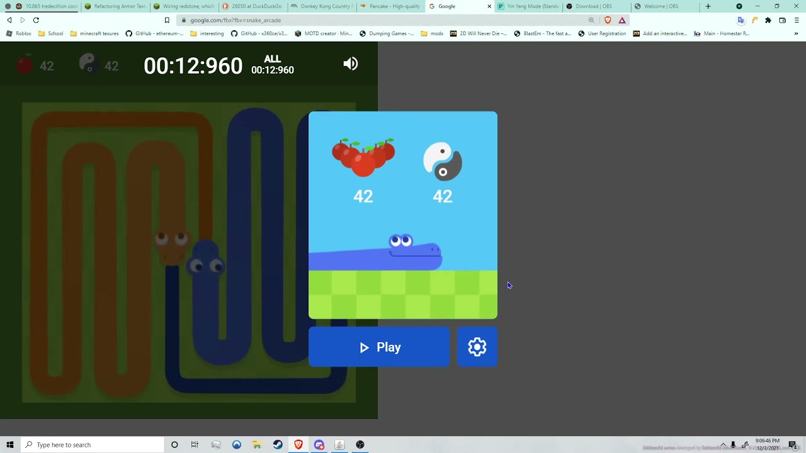Screen dimensions: 806x453
Task: Click the 00:12:960 timer text
Action: [x=193, y=65]
